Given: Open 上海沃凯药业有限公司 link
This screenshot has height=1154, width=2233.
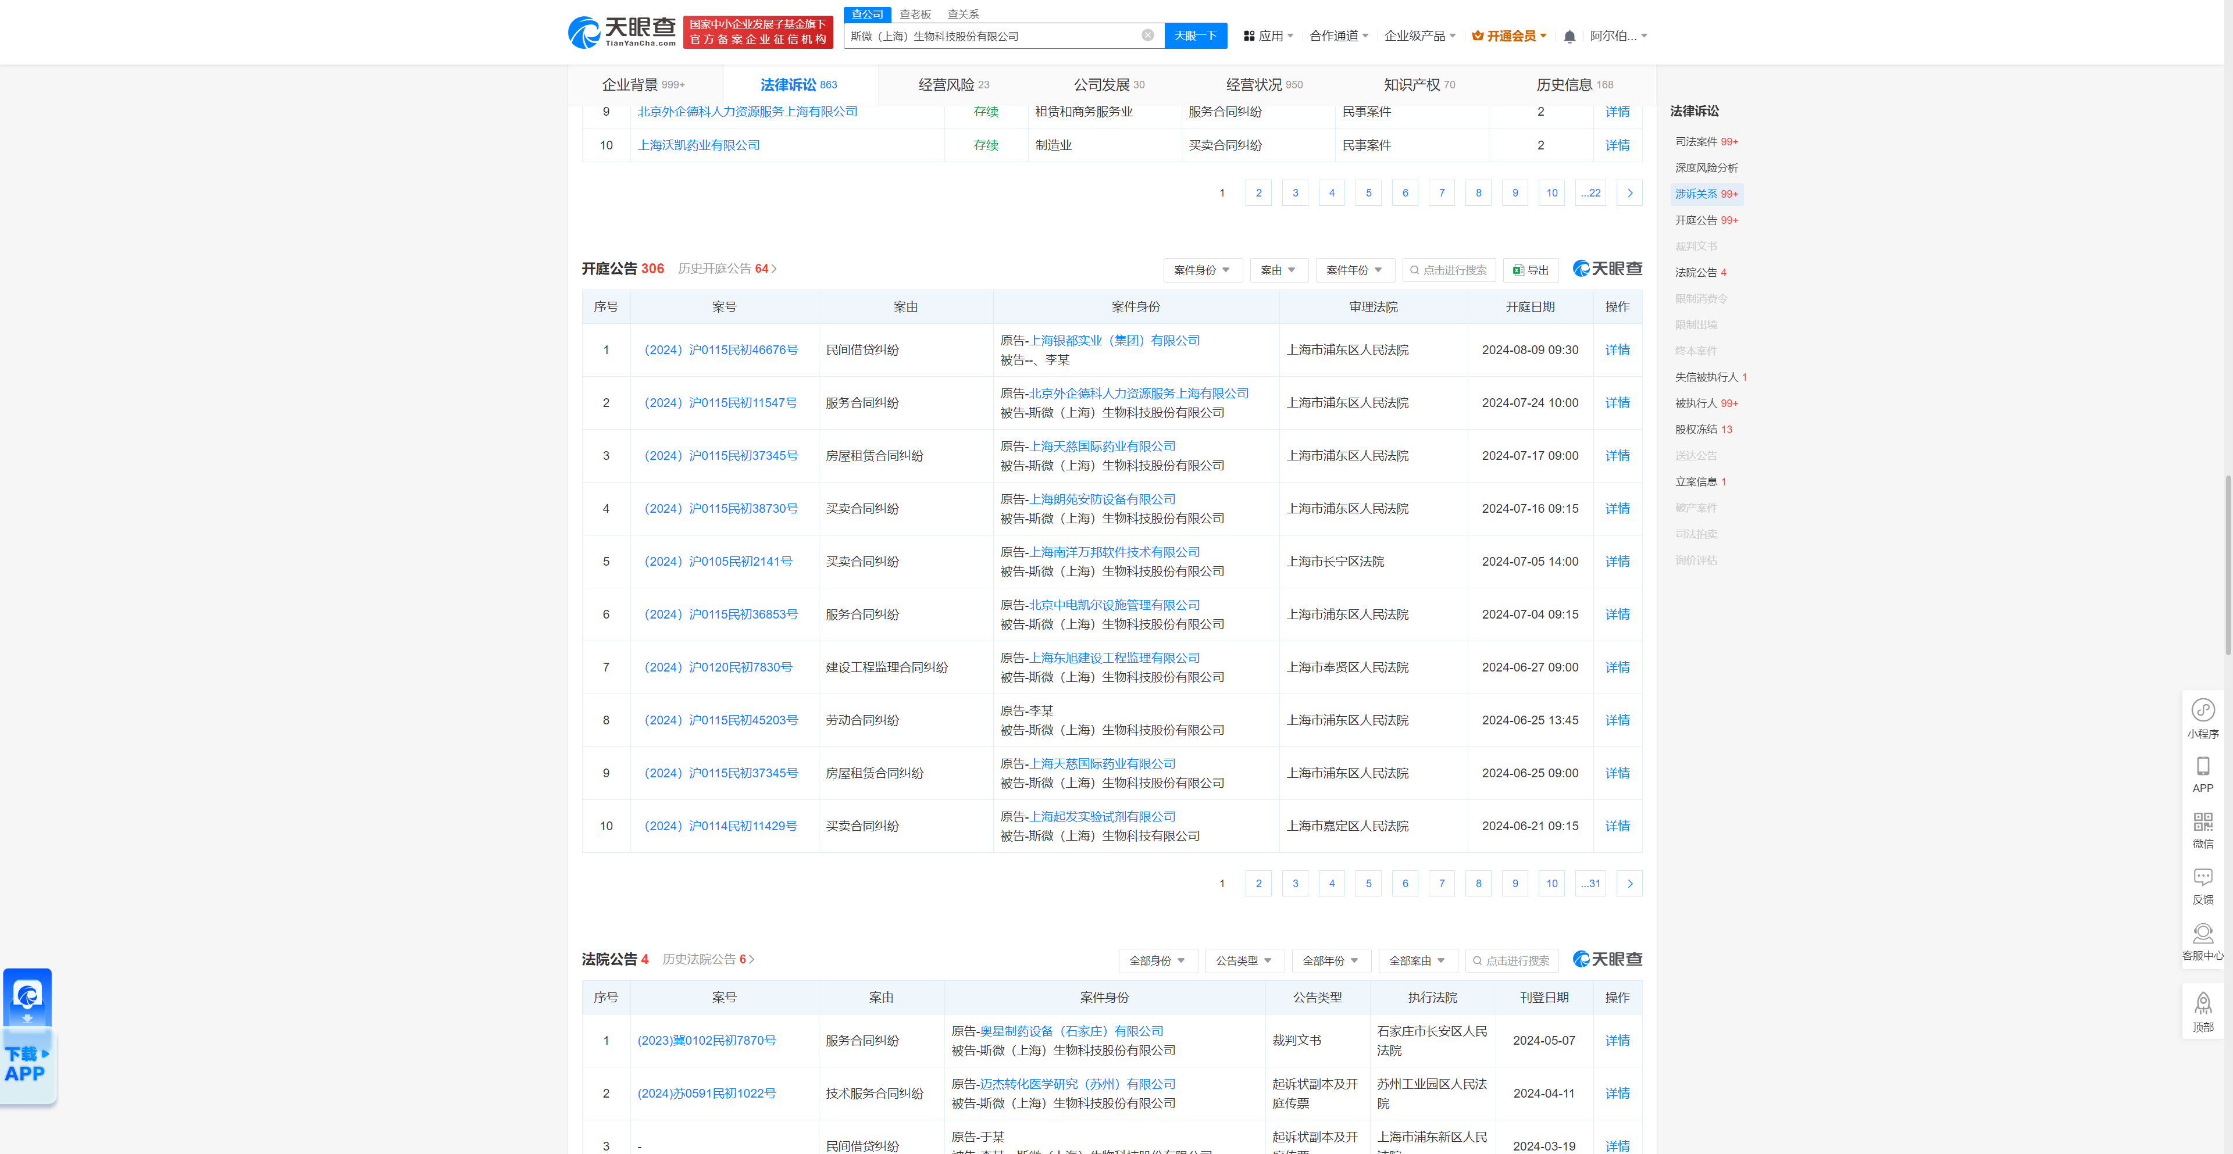Looking at the screenshot, I should pyautogui.click(x=698, y=145).
